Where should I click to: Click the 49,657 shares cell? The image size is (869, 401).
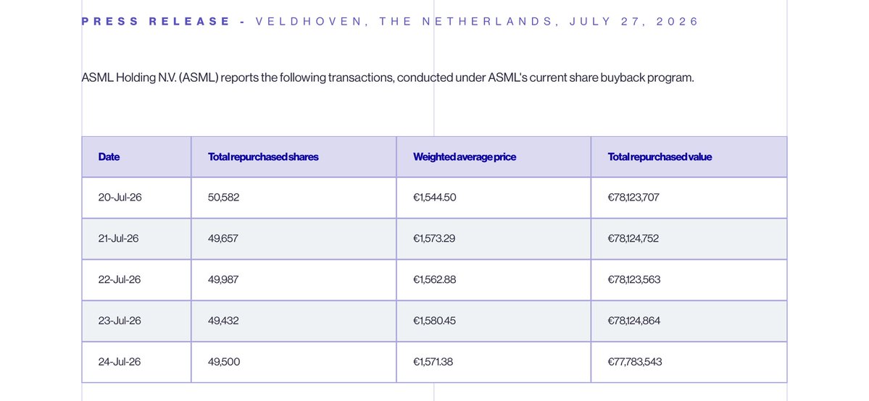[294, 239]
